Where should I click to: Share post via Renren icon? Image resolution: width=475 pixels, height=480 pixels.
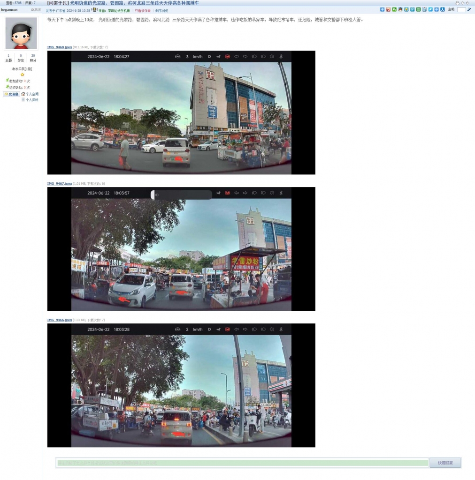[x=442, y=9]
